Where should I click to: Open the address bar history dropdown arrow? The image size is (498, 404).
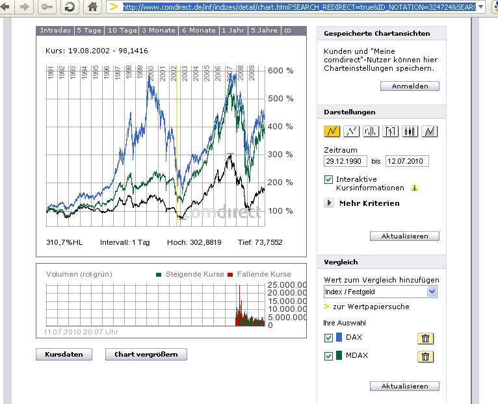click(480, 6)
